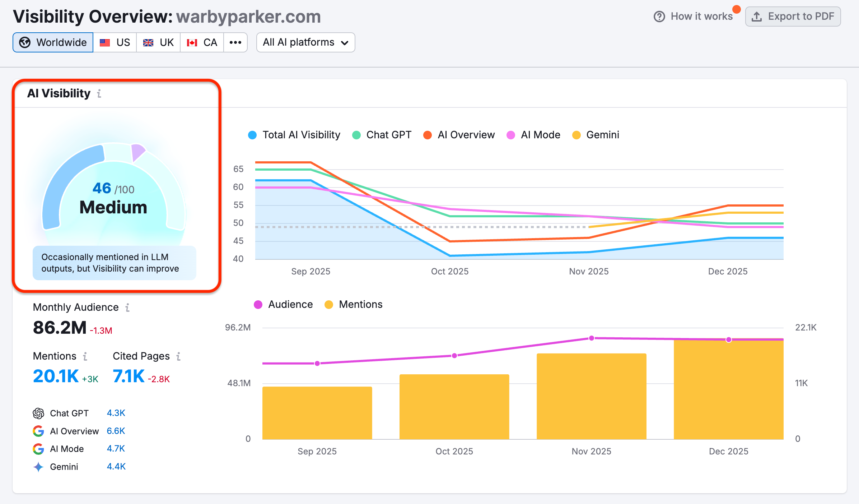Viewport: 859px width, 504px height.
Task: Open the 20.1K mentions link
Action: [56, 376]
